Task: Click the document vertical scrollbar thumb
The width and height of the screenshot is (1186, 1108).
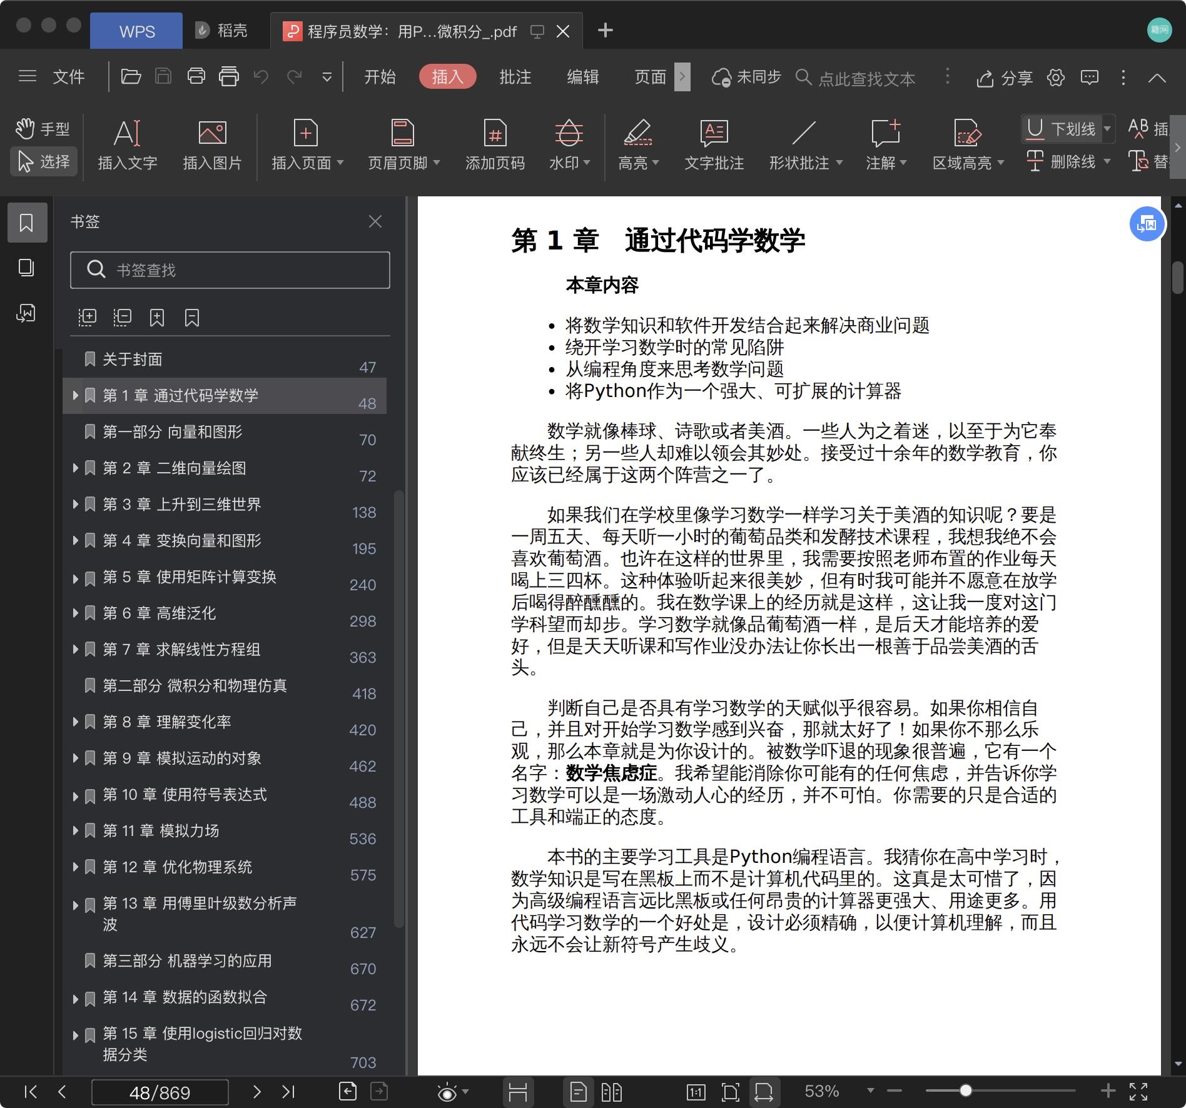Action: [1178, 277]
